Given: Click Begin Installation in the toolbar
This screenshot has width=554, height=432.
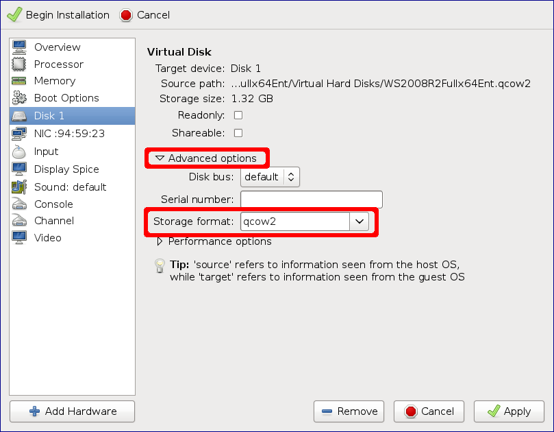Looking at the screenshot, I should pos(58,15).
